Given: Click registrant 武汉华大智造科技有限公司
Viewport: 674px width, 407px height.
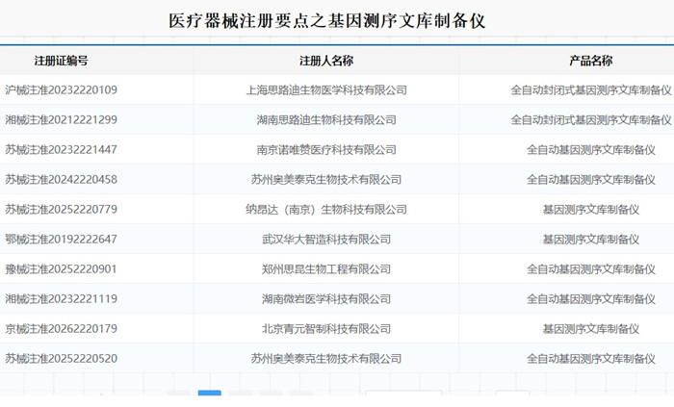Looking at the screenshot, I should (326, 240).
